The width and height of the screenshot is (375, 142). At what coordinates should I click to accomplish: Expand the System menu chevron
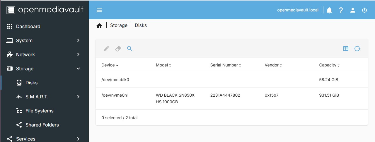tap(78, 40)
